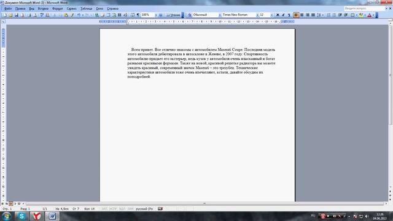
Task: Run the spelling check icon
Action: tap(42, 15)
